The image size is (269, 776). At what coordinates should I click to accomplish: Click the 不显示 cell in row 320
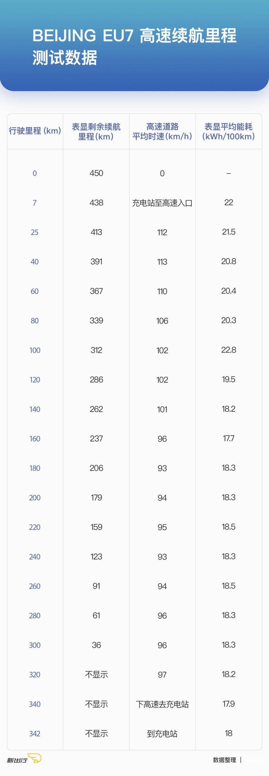click(96, 675)
